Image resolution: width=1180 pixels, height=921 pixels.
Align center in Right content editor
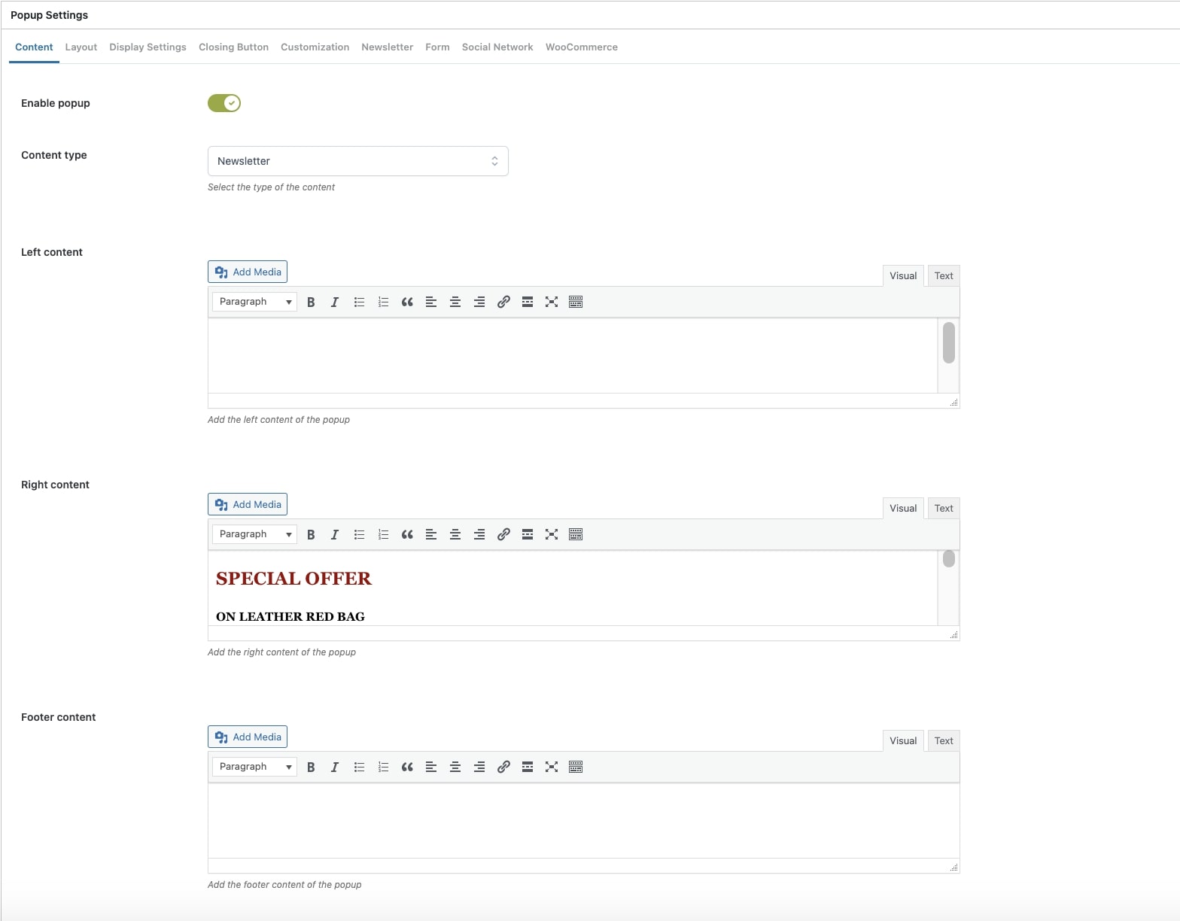coord(455,534)
